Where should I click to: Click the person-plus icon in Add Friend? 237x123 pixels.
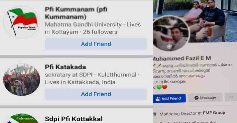coord(158,99)
